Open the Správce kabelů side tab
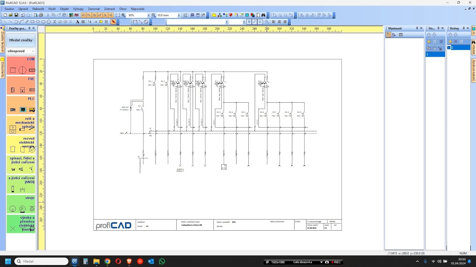The width and height of the screenshot is (476, 267). pyautogui.click(x=474, y=70)
